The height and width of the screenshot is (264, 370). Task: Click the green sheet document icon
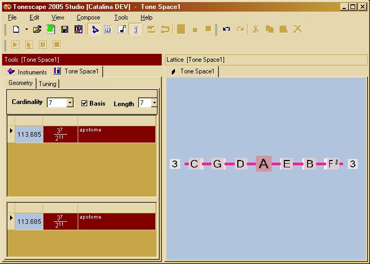[x=51, y=30]
